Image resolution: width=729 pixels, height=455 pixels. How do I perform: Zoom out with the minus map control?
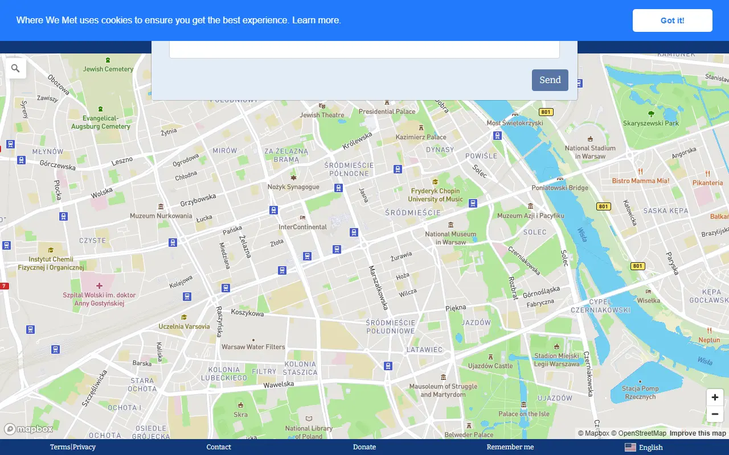coord(715,414)
